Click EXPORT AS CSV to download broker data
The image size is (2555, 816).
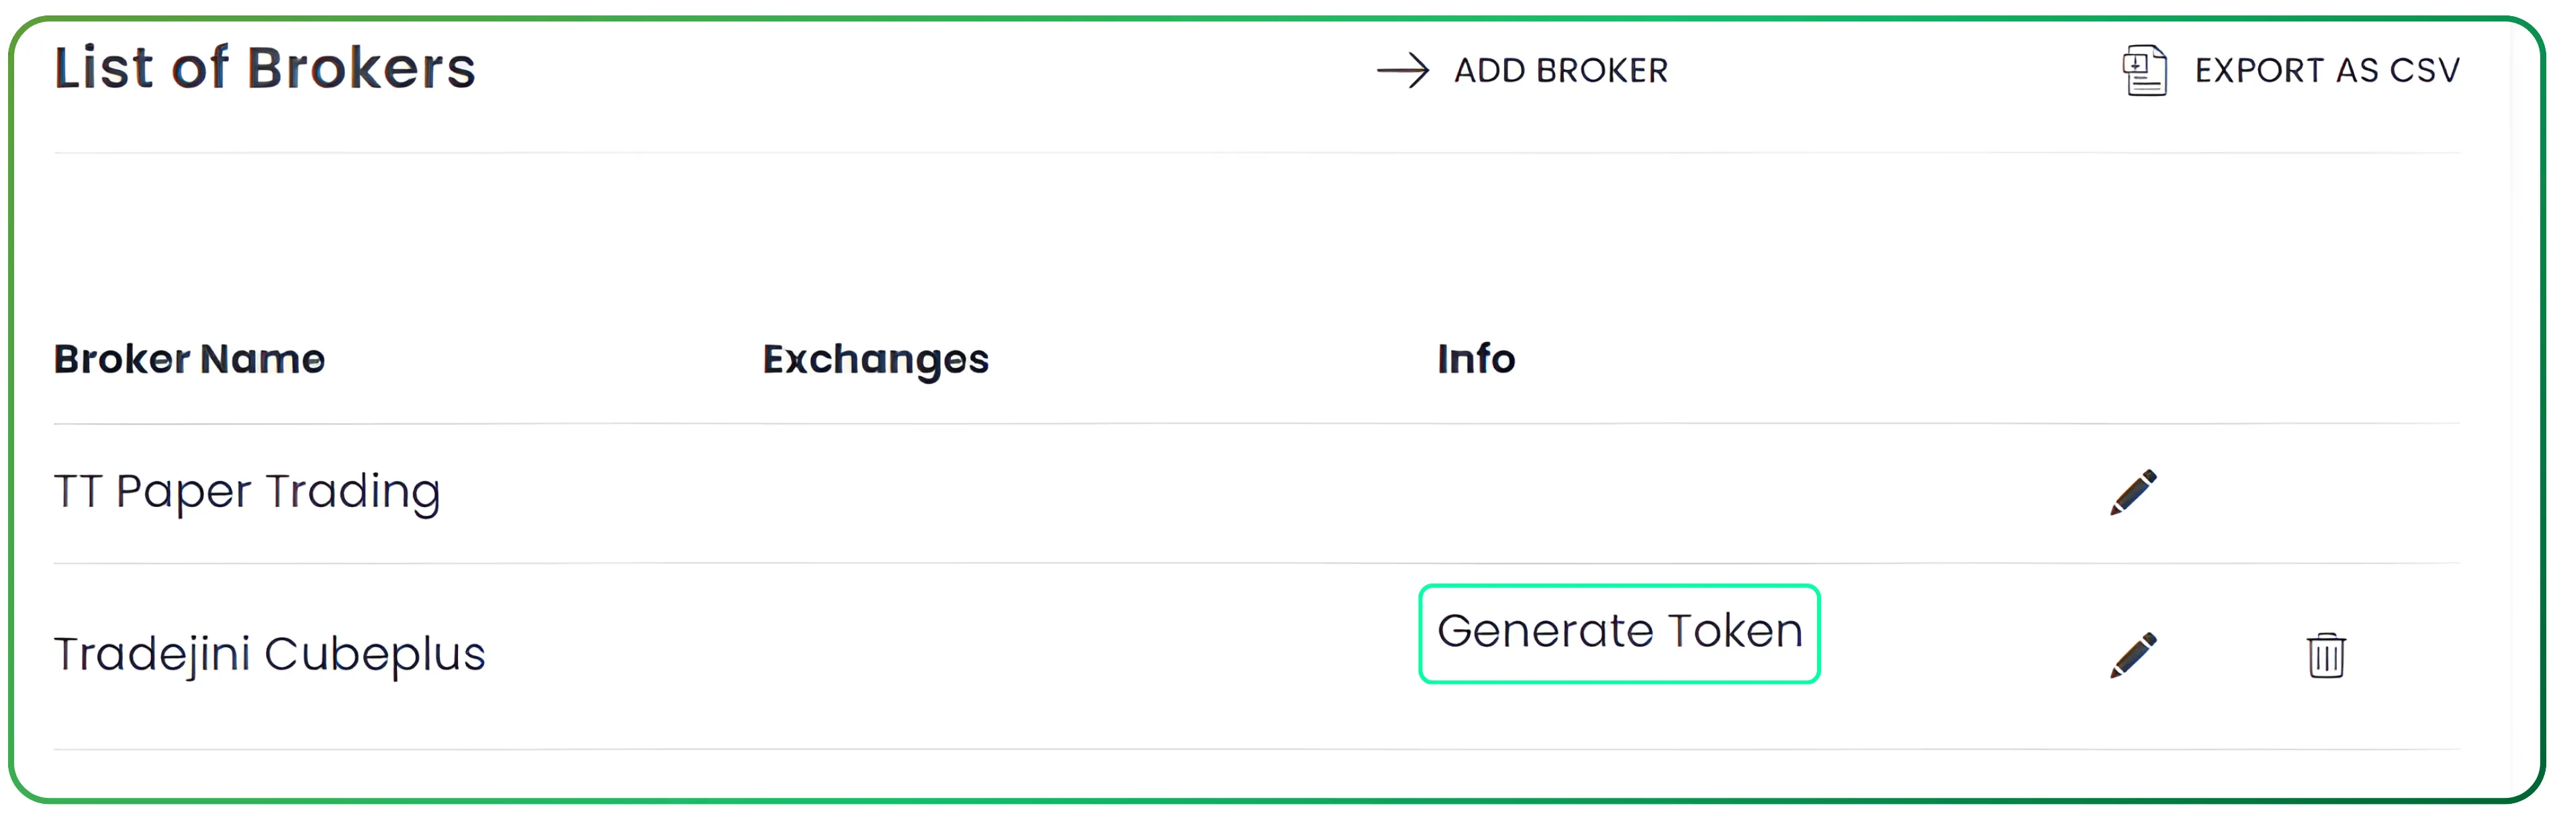pos(2327,71)
